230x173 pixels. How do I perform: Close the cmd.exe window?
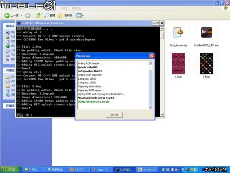pyautogui.click(x=162, y=23)
